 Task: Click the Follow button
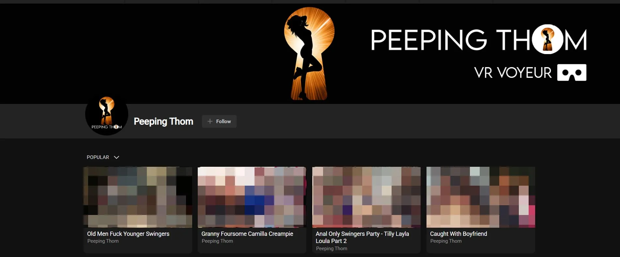click(219, 121)
